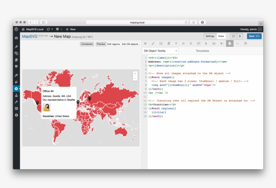The width and height of the screenshot is (276, 188).
Task: Open Media icon in WordPress sidebar
Action: pos(16,53)
